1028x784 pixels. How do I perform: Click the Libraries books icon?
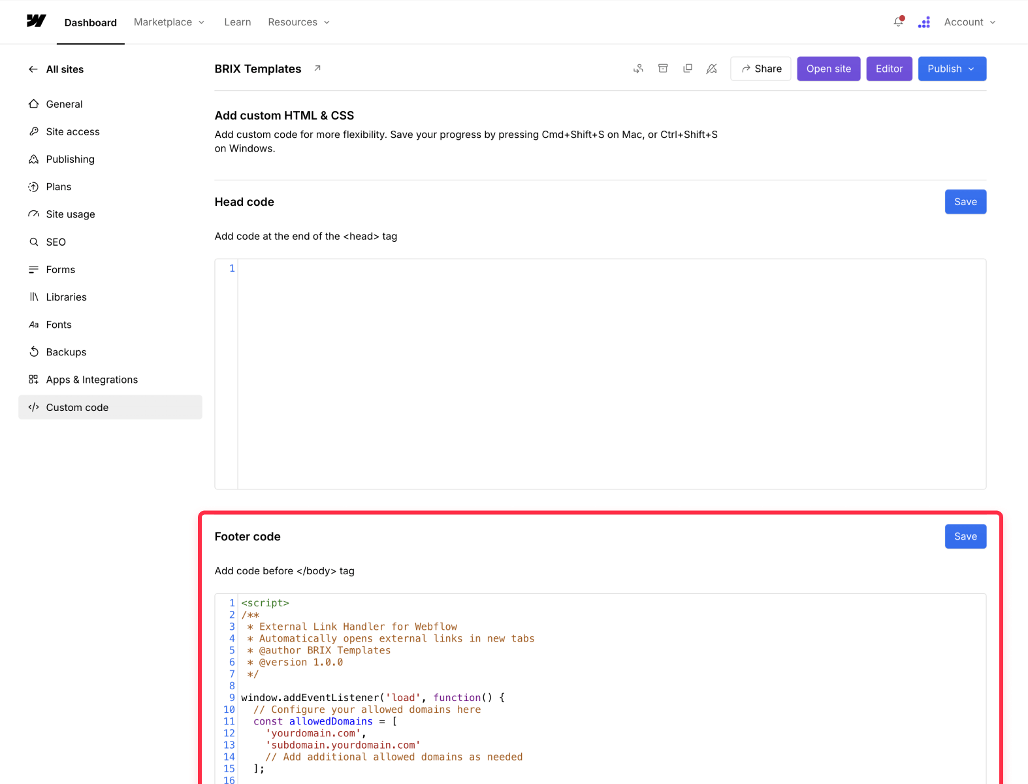34,297
